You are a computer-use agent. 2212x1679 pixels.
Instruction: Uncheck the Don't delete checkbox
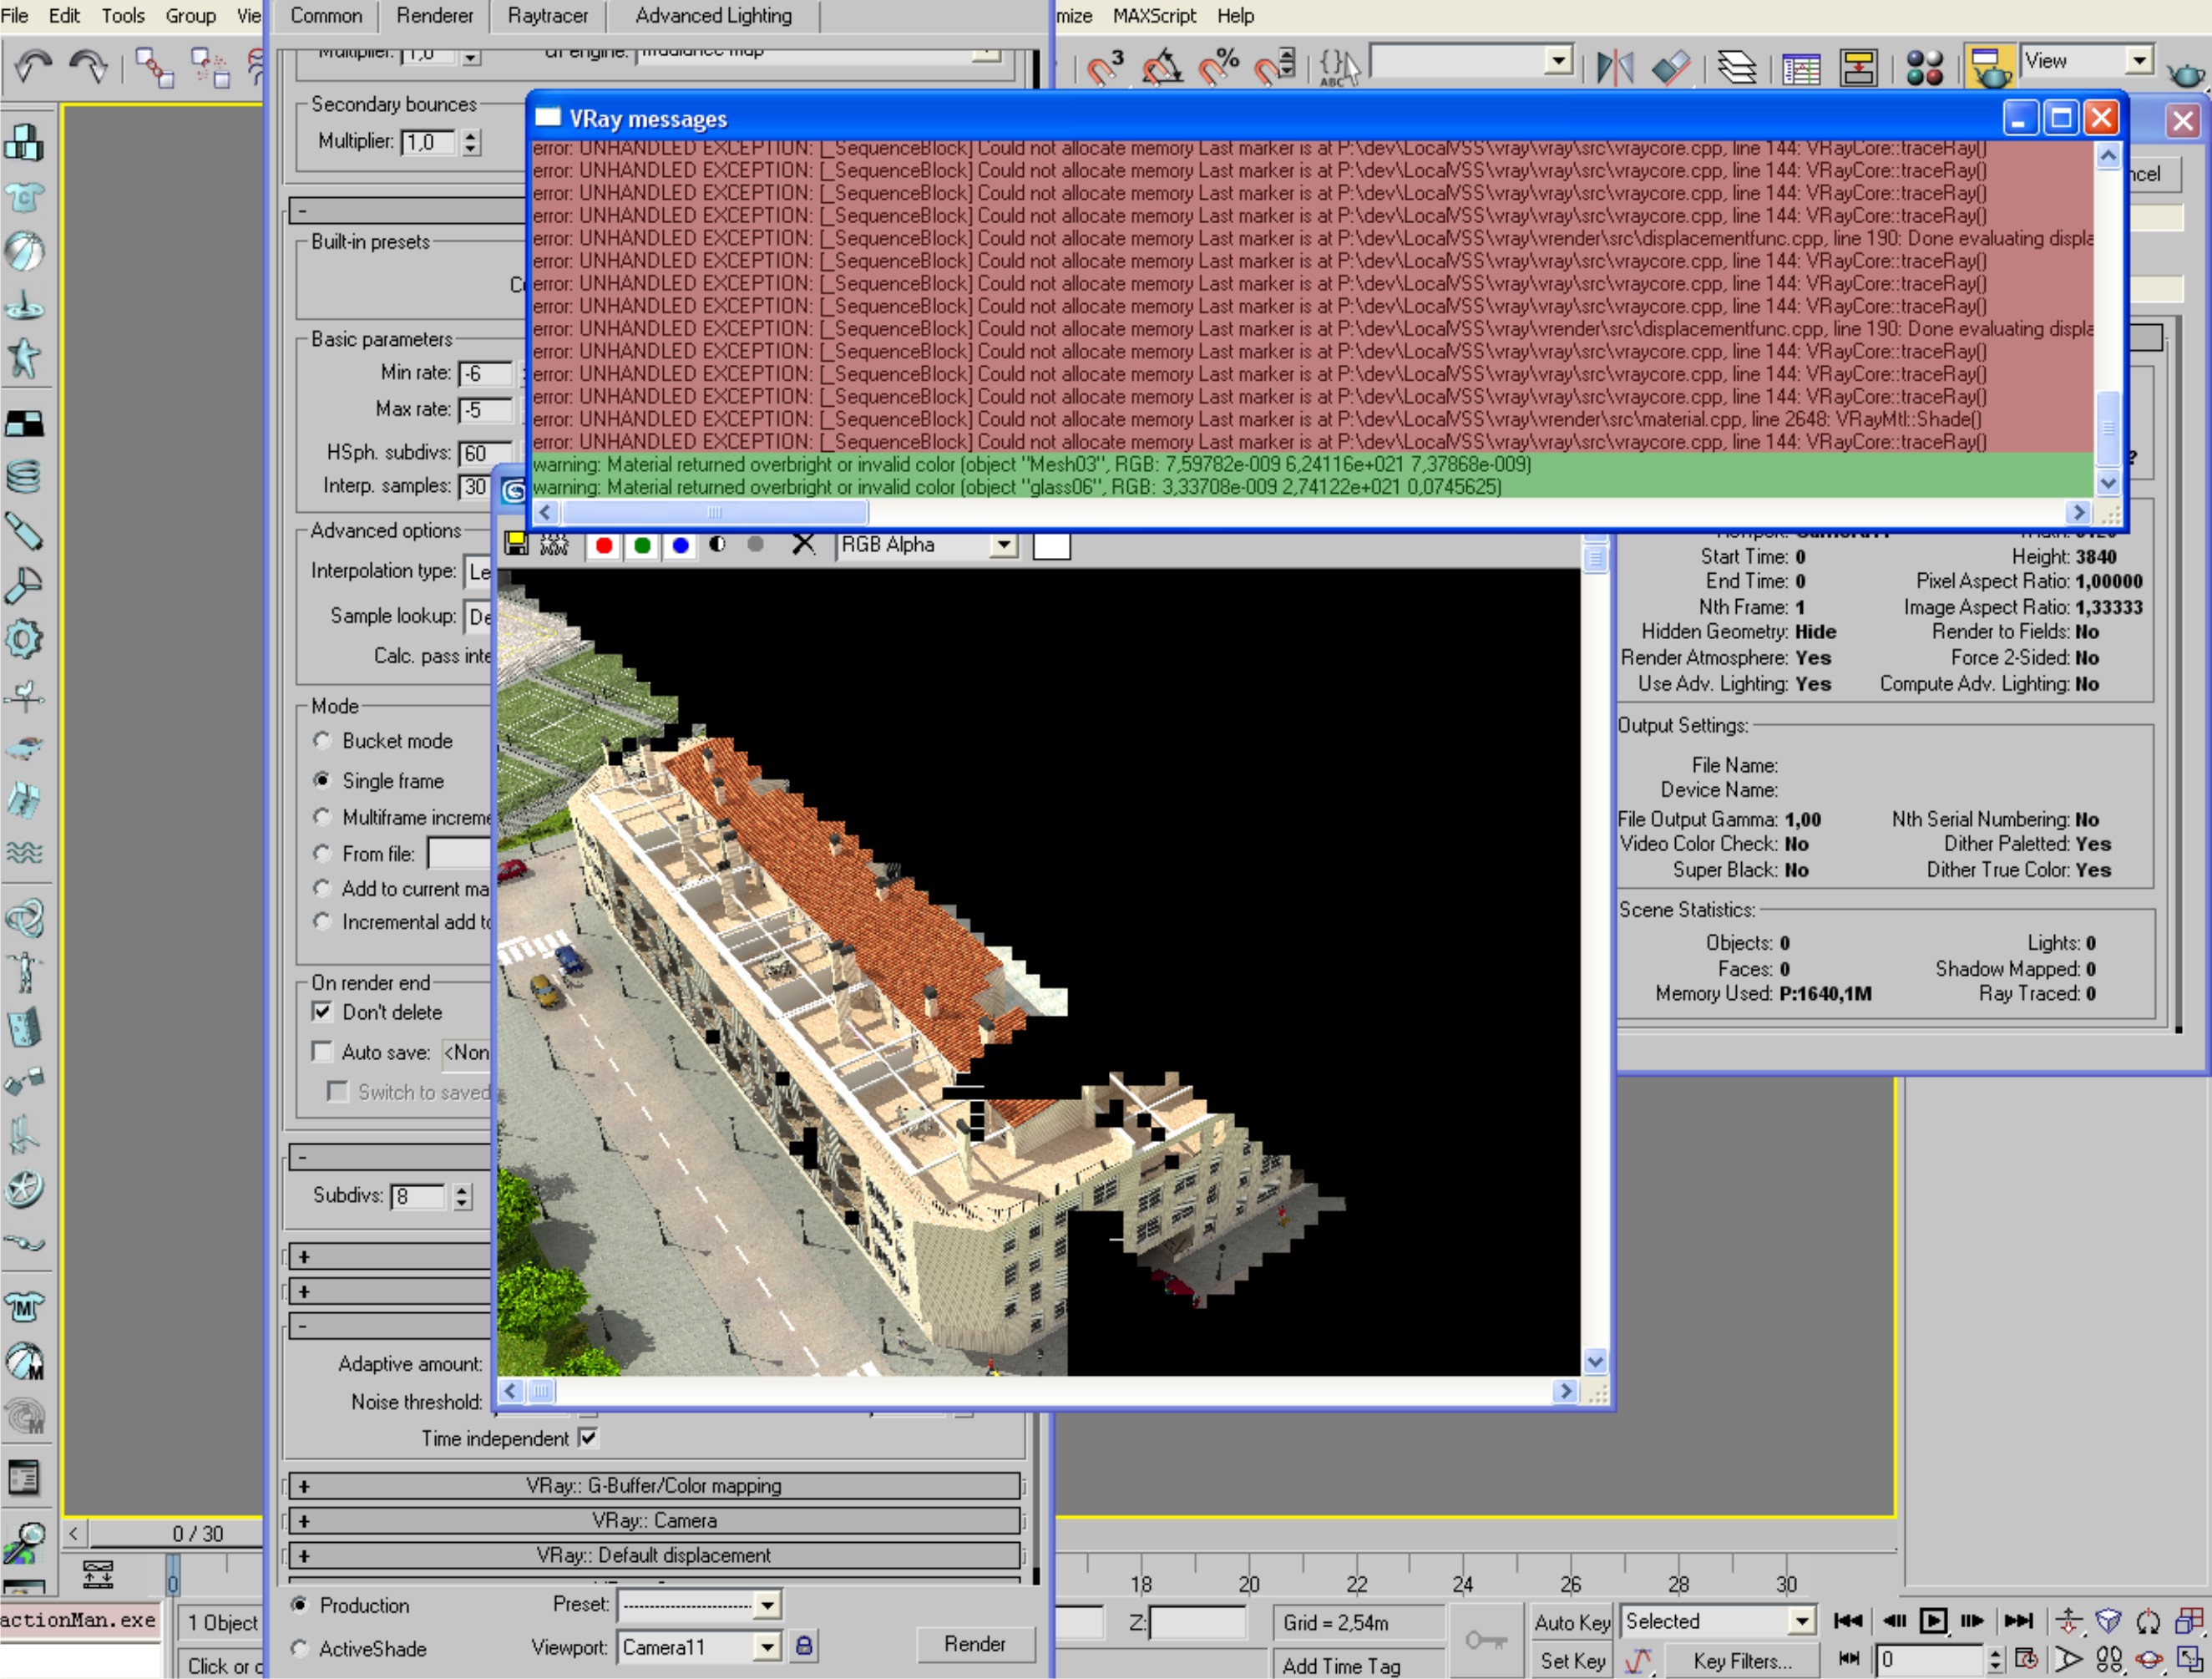(x=322, y=1012)
